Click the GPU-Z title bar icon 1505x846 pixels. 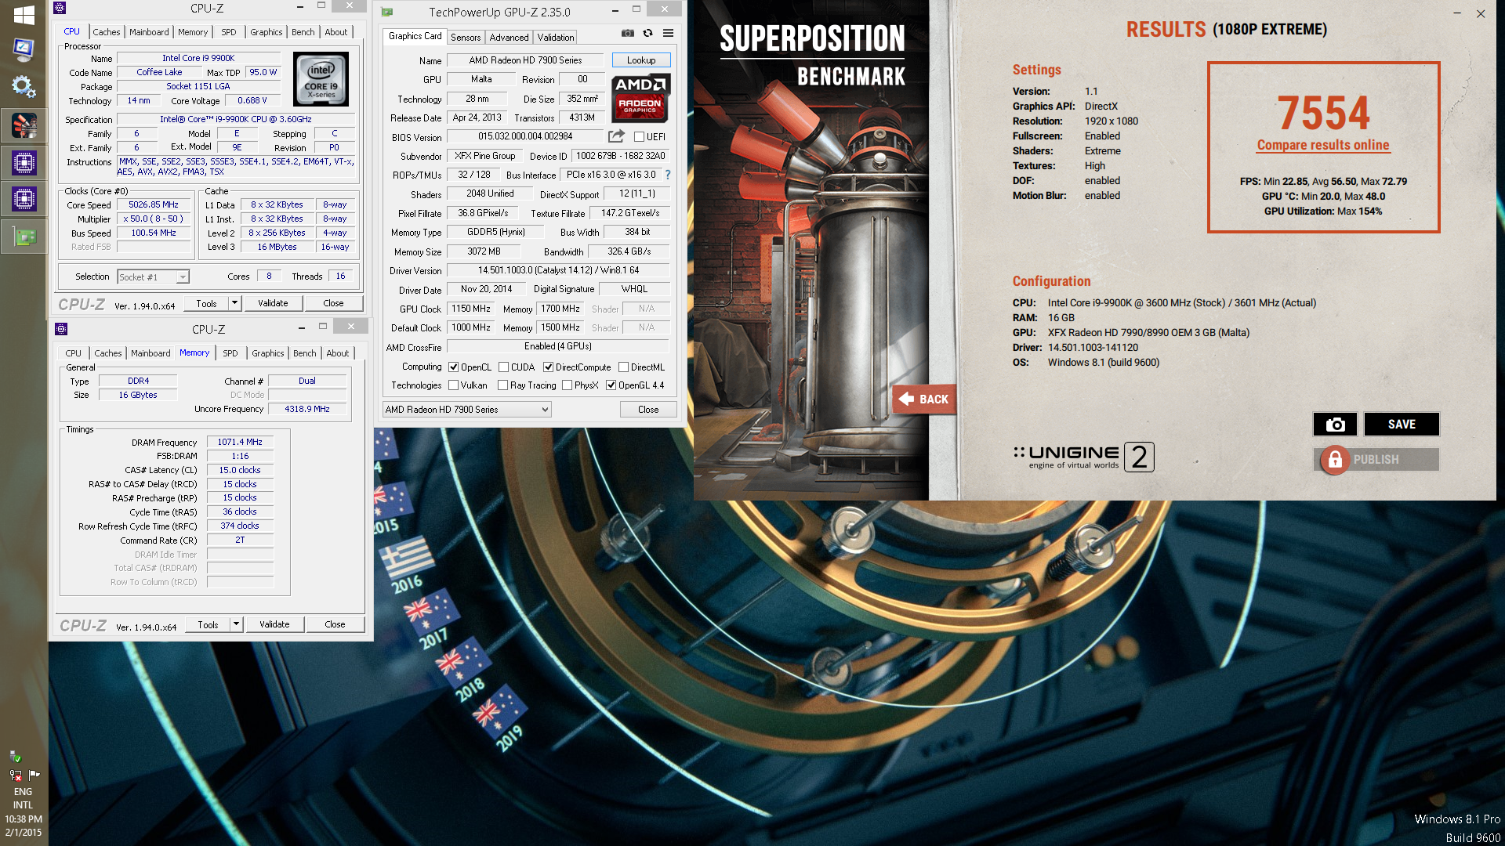pos(386,12)
